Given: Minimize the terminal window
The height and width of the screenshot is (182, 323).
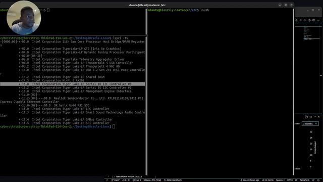Looking at the screenshot, I should 280,5.
